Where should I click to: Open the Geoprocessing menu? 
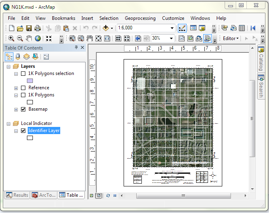pyautogui.click(x=140, y=18)
